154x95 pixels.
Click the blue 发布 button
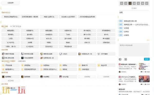(147, 59)
